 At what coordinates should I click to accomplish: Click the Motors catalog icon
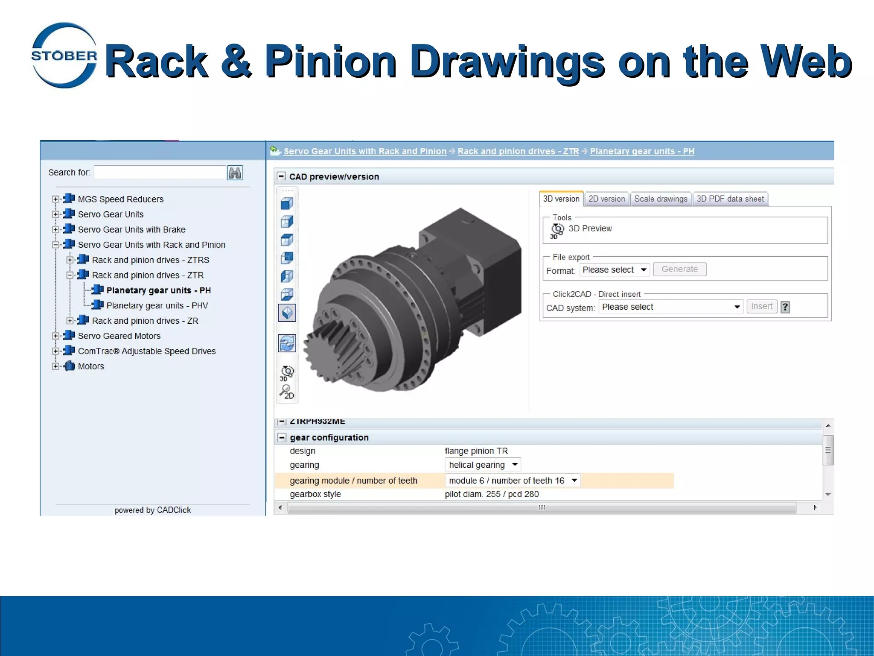[69, 366]
